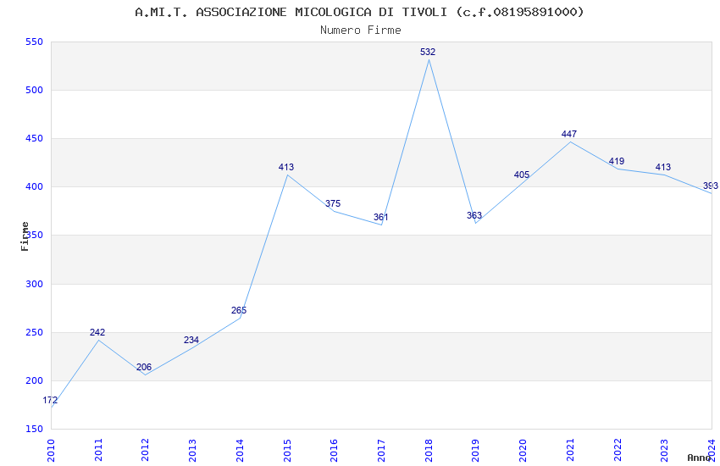Viewport: 720px width, 466px height.
Task: Click the y-axis tick 200
Action: coord(34,380)
